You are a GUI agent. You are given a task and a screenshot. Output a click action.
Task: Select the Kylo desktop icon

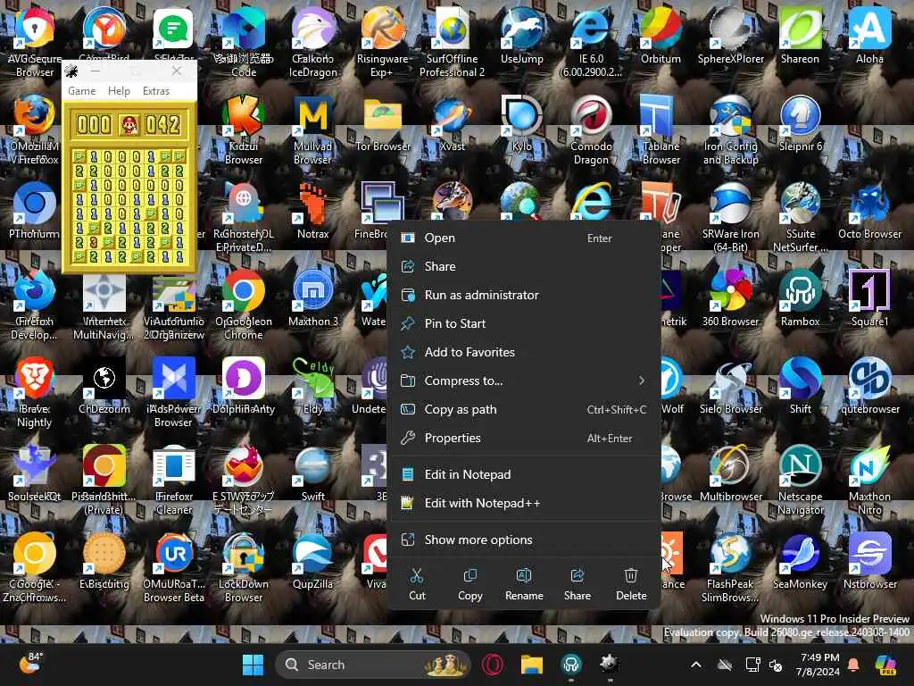[x=521, y=114]
